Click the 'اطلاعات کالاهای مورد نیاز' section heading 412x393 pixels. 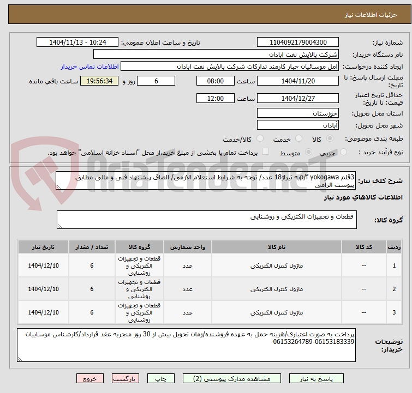click(x=363, y=197)
